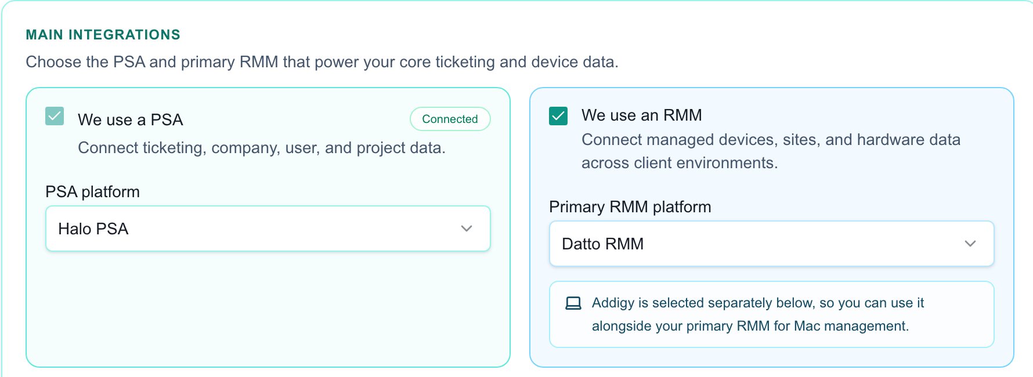Click the laptop icon in Addigy notice
The height and width of the screenshot is (377, 1033).
573,303
